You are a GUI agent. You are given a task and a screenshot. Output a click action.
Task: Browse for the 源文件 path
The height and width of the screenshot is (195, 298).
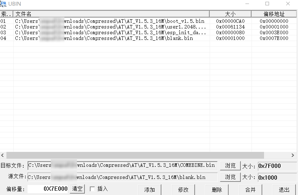pyautogui.click(x=230, y=177)
